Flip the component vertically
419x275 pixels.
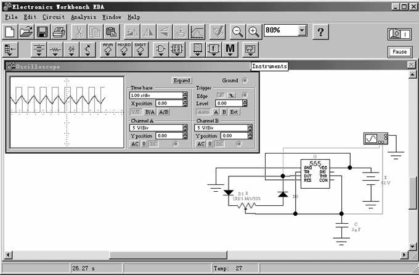165,32
